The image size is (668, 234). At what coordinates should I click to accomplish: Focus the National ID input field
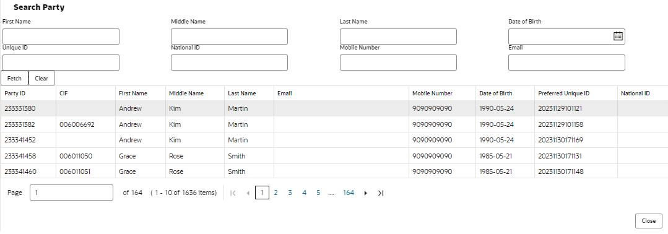click(x=229, y=63)
